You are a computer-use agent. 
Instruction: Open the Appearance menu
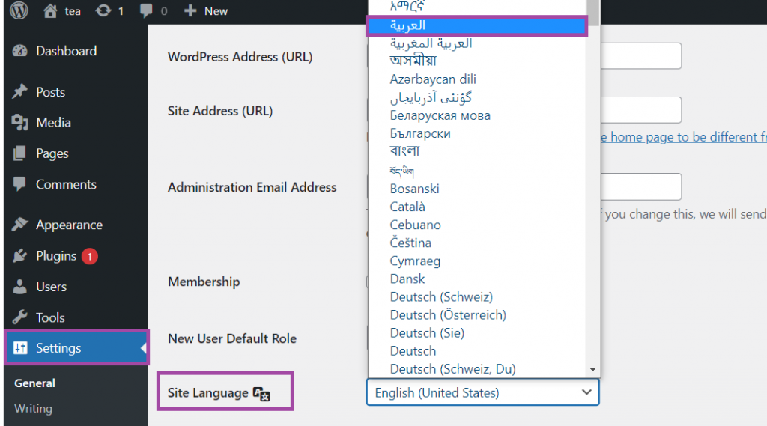(69, 225)
